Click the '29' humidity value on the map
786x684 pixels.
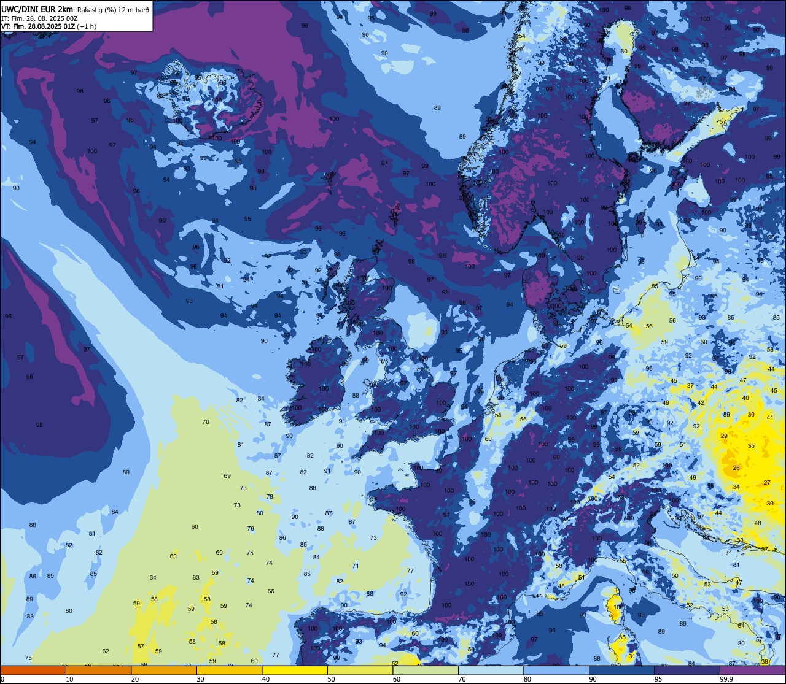pos(724,436)
